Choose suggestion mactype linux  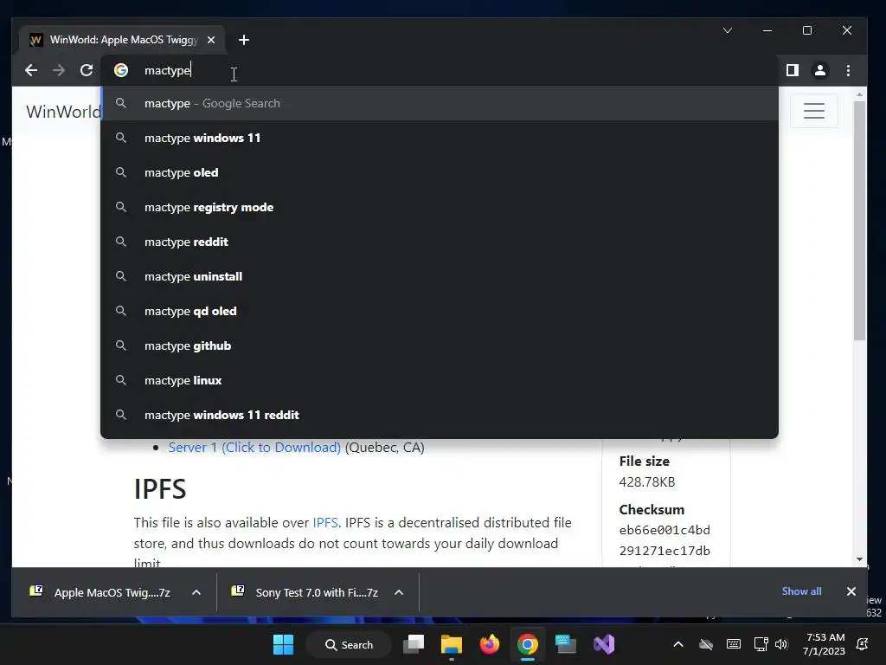(x=440, y=381)
